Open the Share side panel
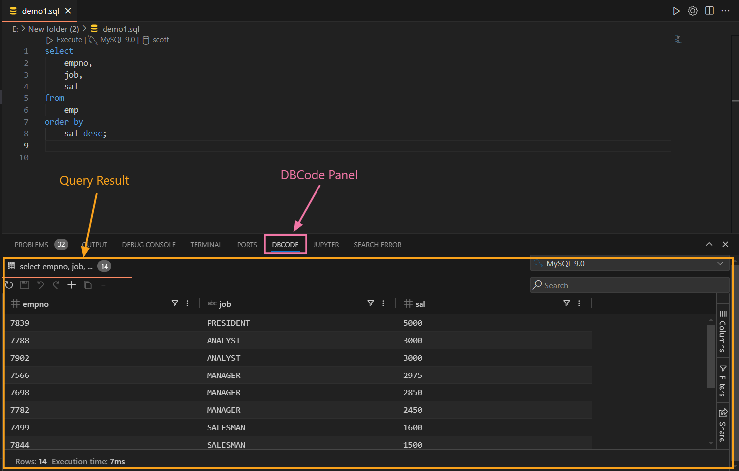 tap(723, 425)
